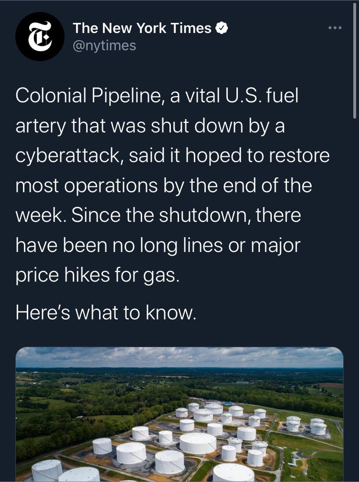Open the @nytimes handle link
The width and height of the screenshot is (359, 482).
pos(104,45)
